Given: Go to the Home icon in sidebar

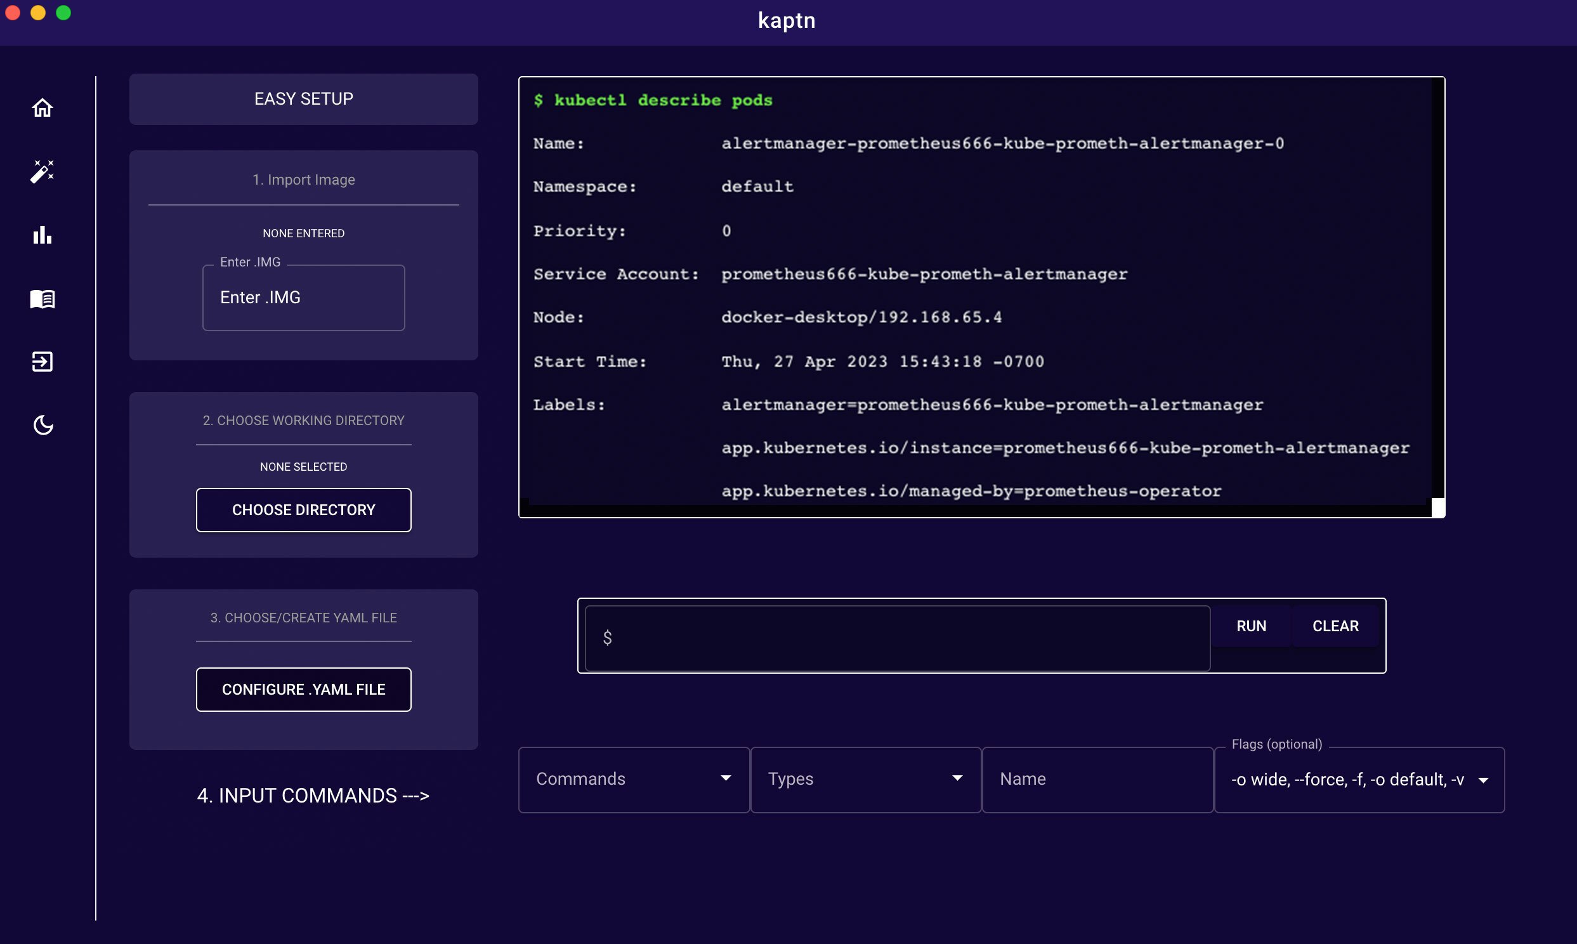Looking at the screenshot, I should tap(42, 107).
